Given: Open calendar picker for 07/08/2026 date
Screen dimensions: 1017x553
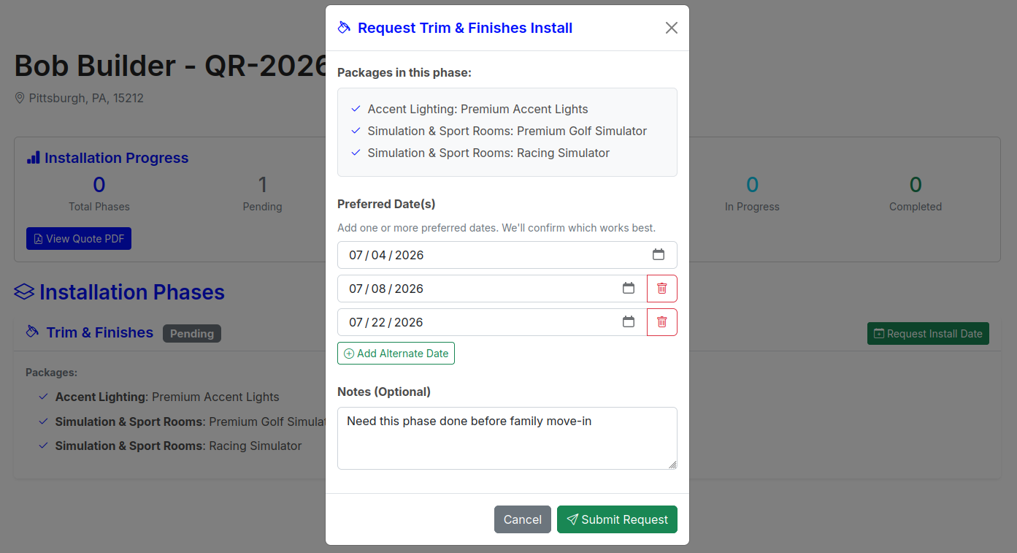Looking at the screenshot, I should pos(628,289).
